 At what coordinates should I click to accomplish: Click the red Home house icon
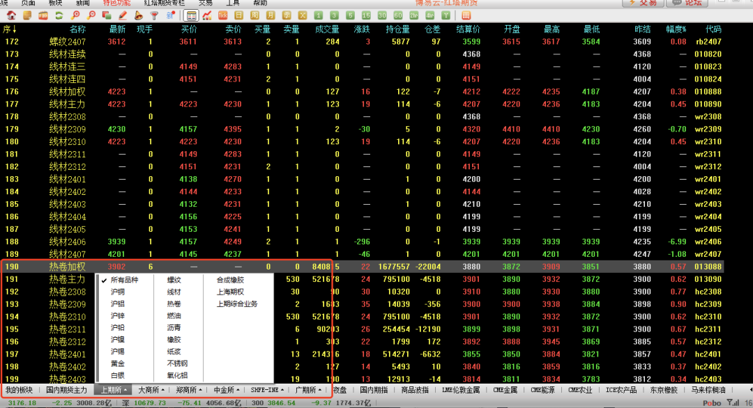pos(11,15)
